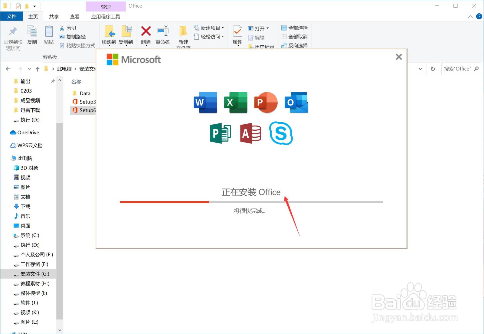Click the Access icon in Office installer
484x334 pixels.
[x=251, y=133]
